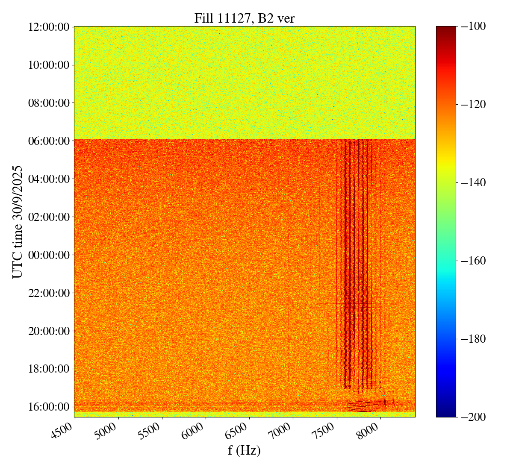
Task: Click the 00:00:00 time tick label
Action: pyautogui.click(x=49, y=255)
